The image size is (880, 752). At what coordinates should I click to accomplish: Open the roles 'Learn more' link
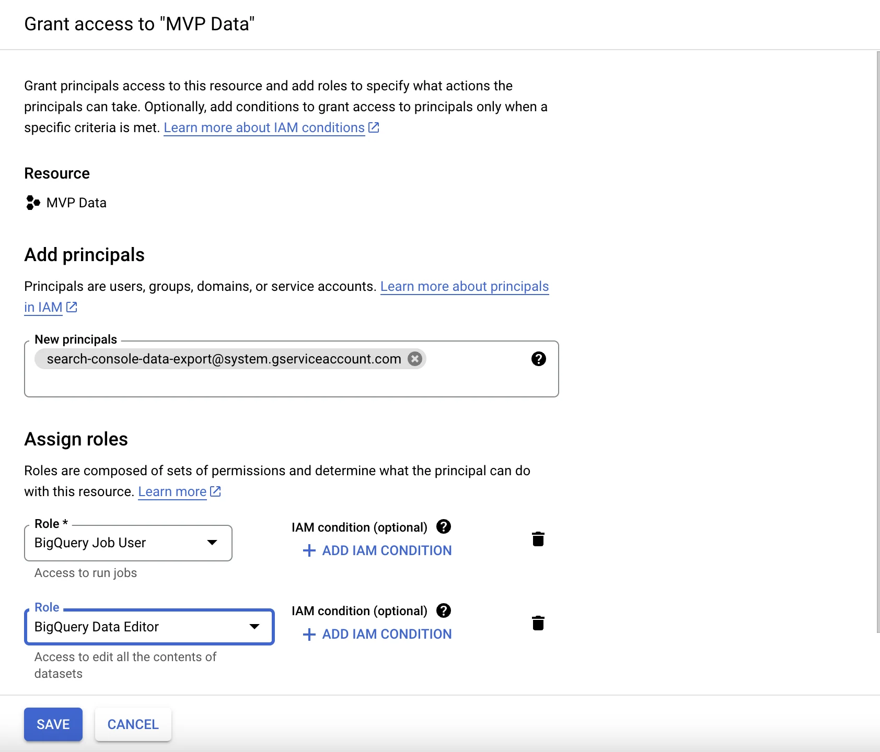[x=172, y=491]
